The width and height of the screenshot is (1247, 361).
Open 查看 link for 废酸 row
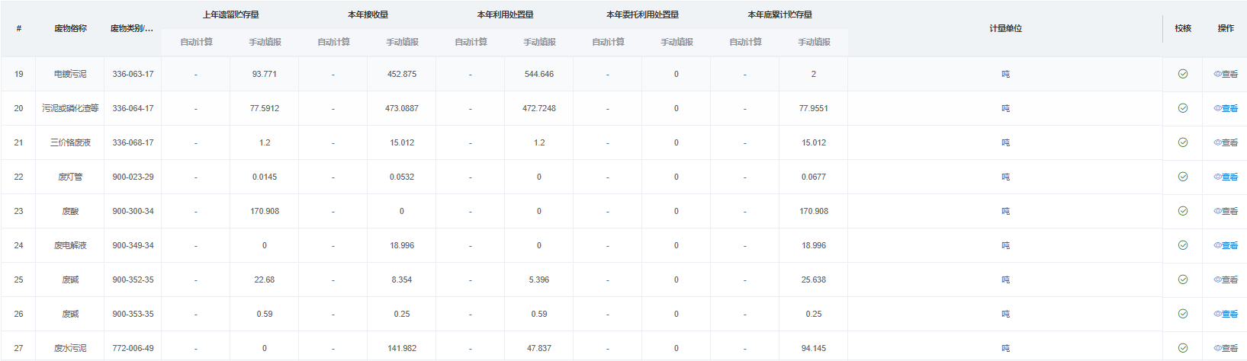(1229, 211)
